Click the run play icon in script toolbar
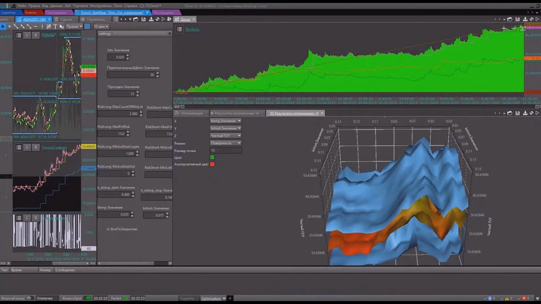This screenshot has width=541, height=304. (163, 19)
